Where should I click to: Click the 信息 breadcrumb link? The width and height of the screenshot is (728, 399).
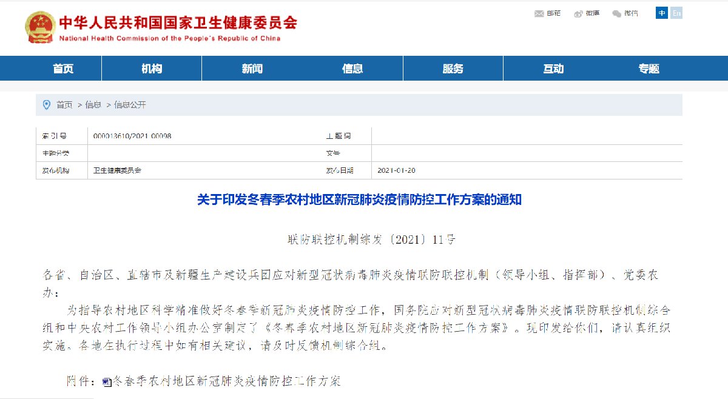(x=93, y=105)
